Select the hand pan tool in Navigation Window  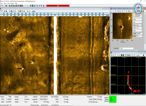click(115, 55)
